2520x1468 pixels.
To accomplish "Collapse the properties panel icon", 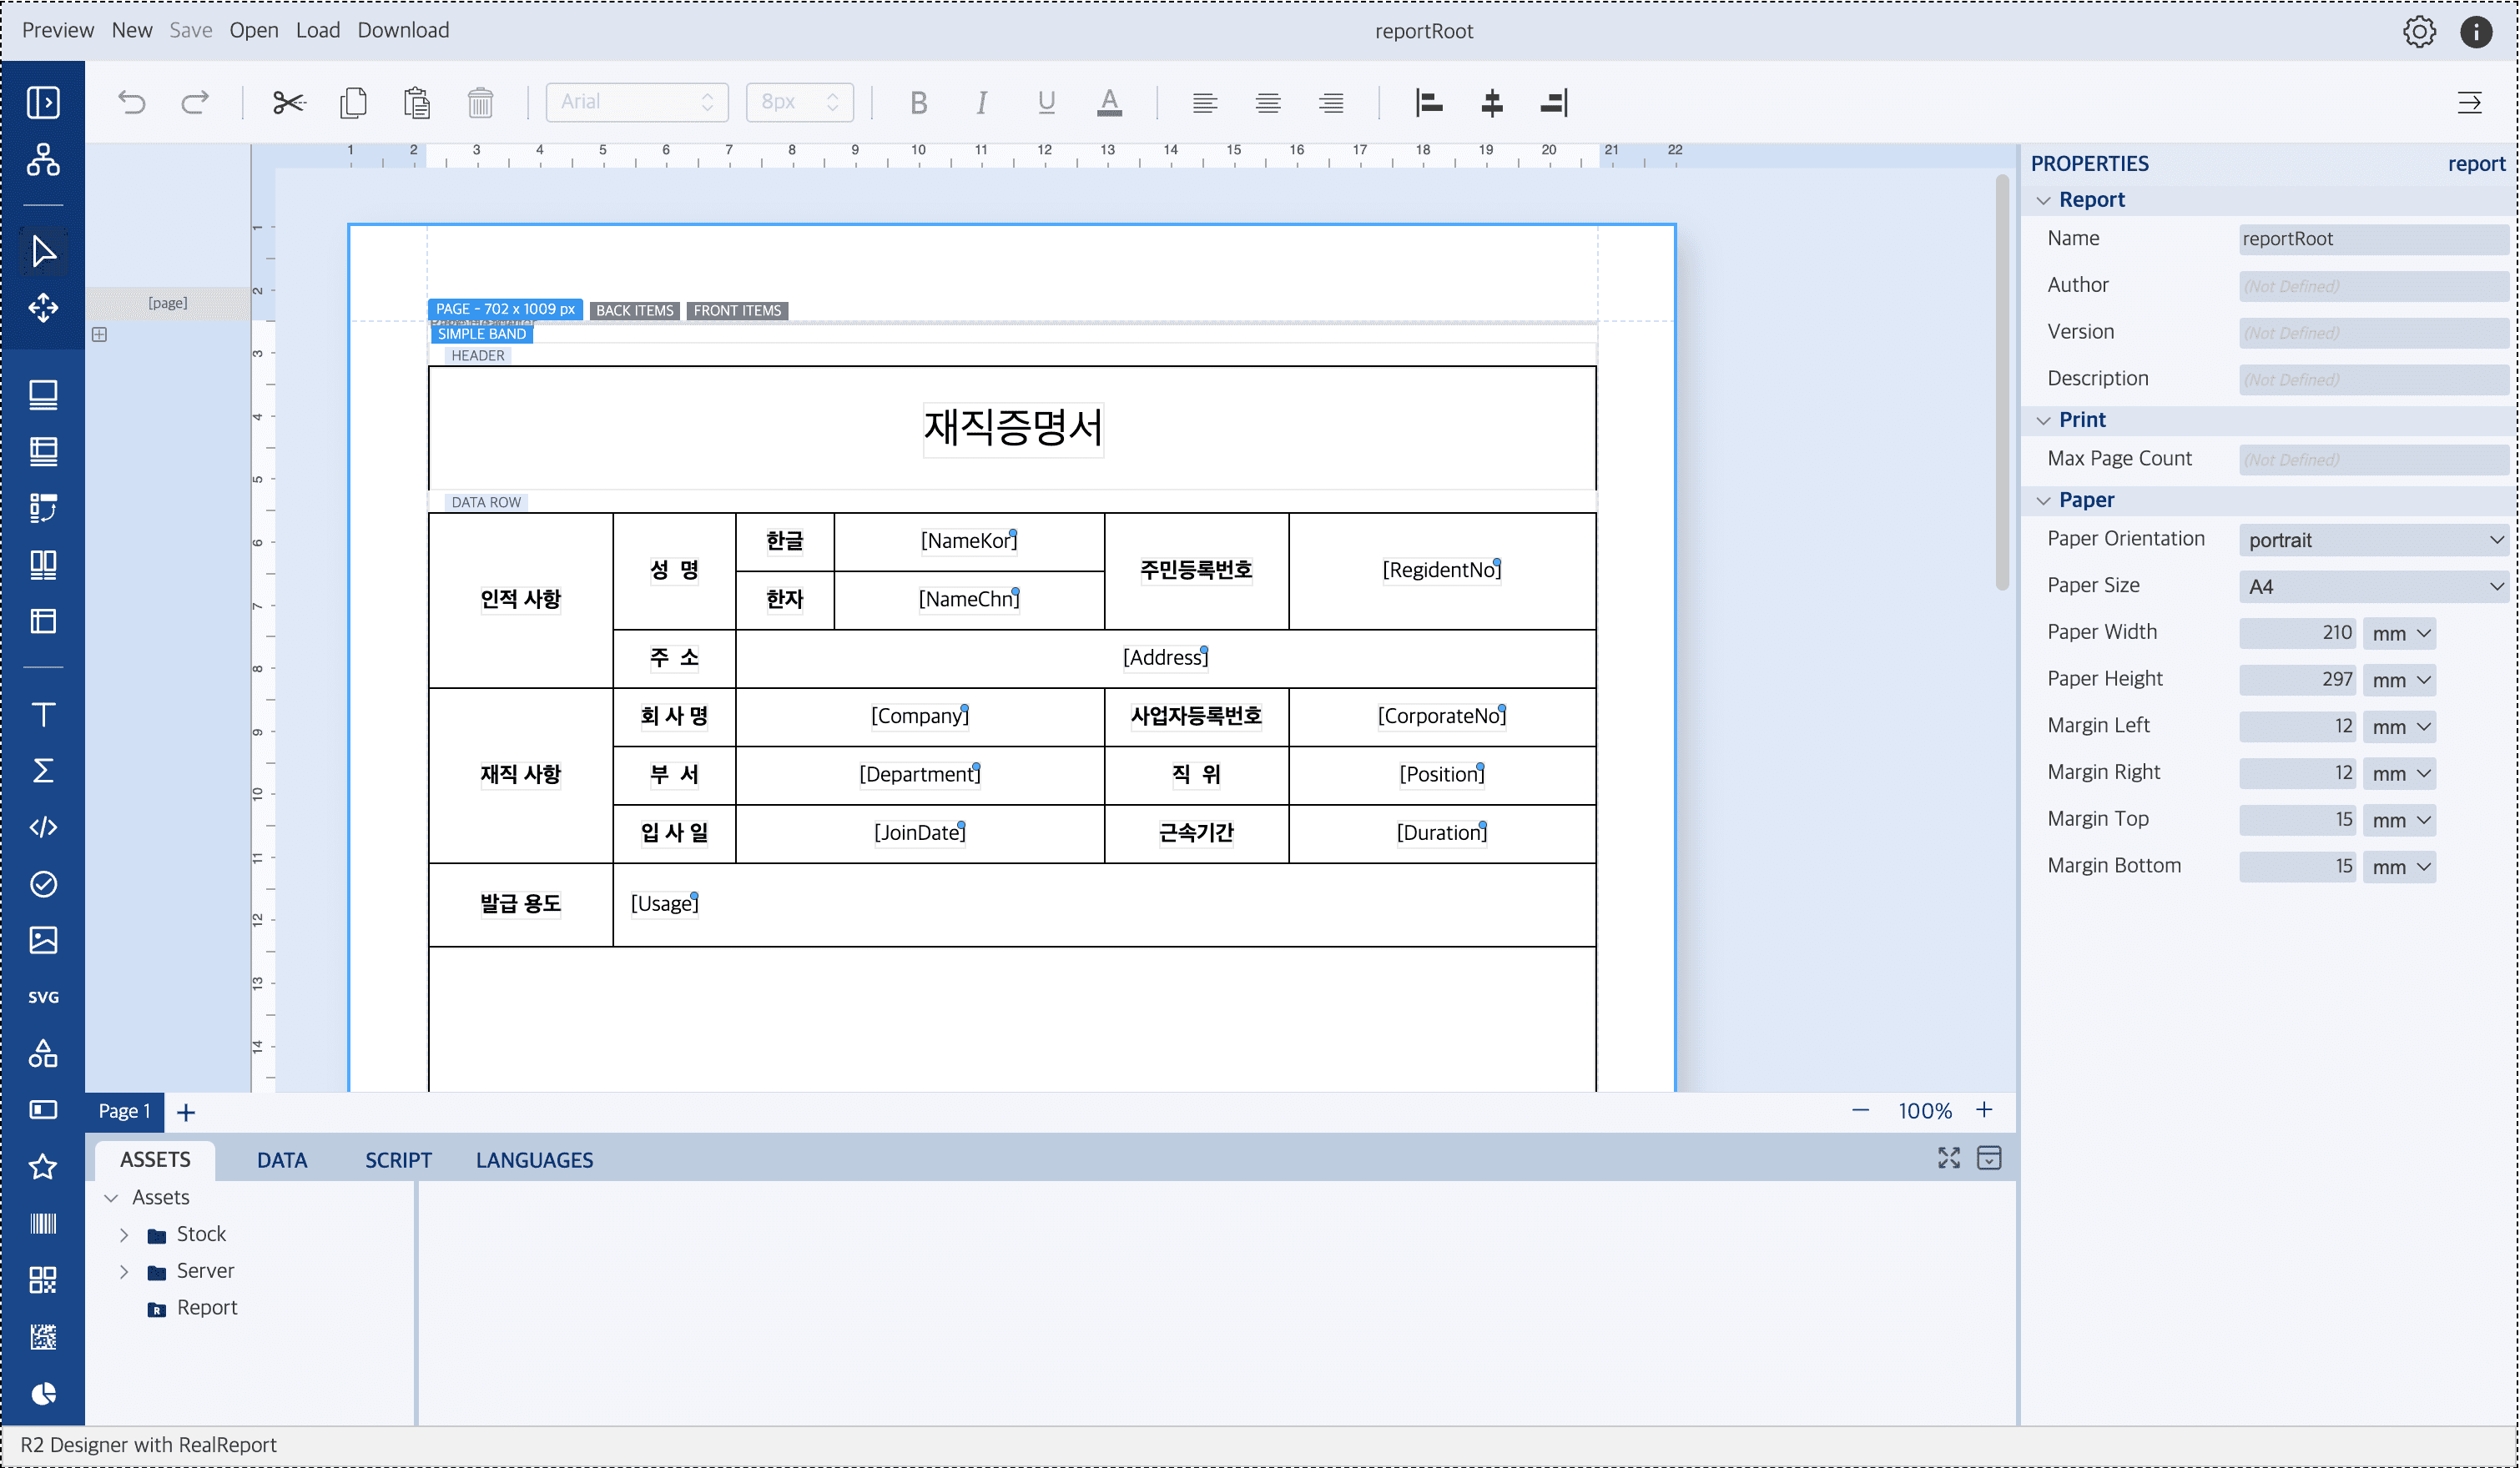I will click(2469, 102).
